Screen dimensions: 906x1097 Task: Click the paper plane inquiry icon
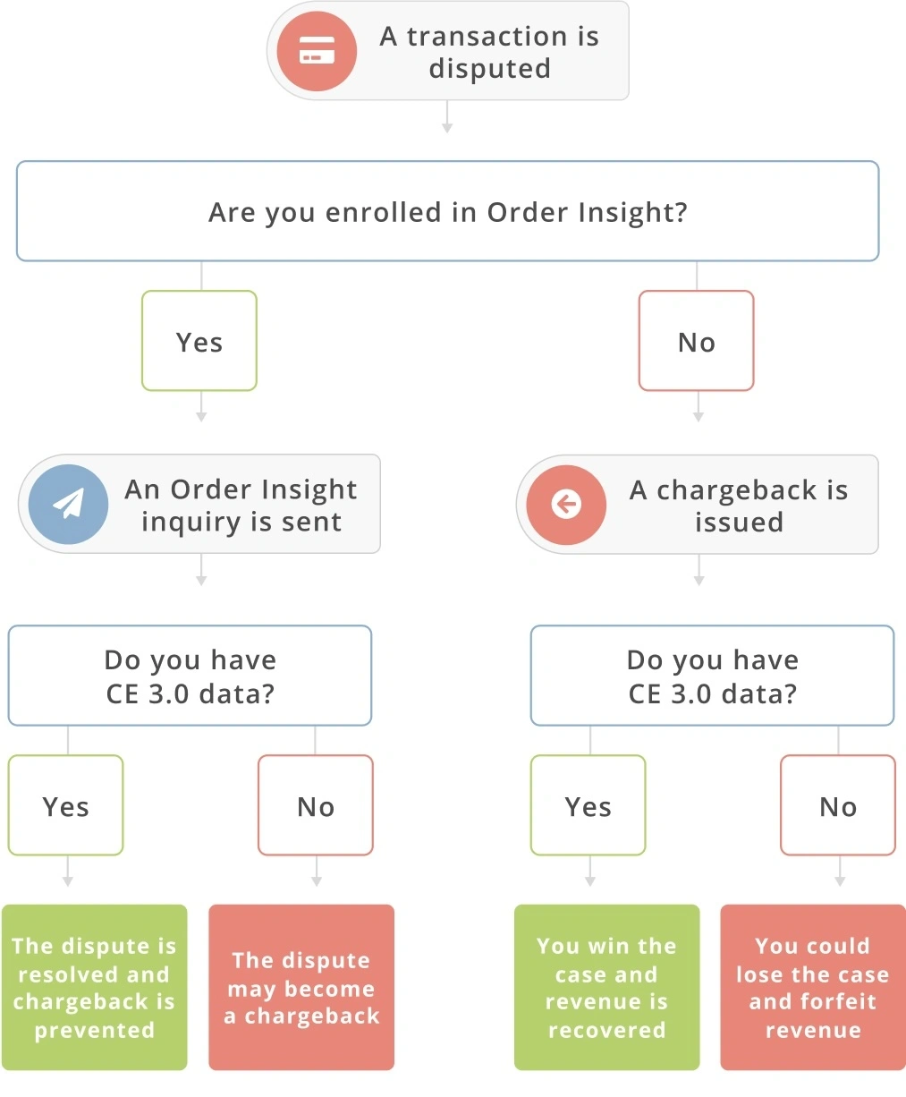pyautogui.click(x=68, y=504)
